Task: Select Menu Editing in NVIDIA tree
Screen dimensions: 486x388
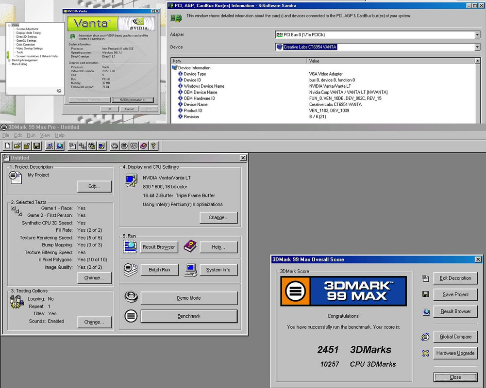Action: [19, 64]
